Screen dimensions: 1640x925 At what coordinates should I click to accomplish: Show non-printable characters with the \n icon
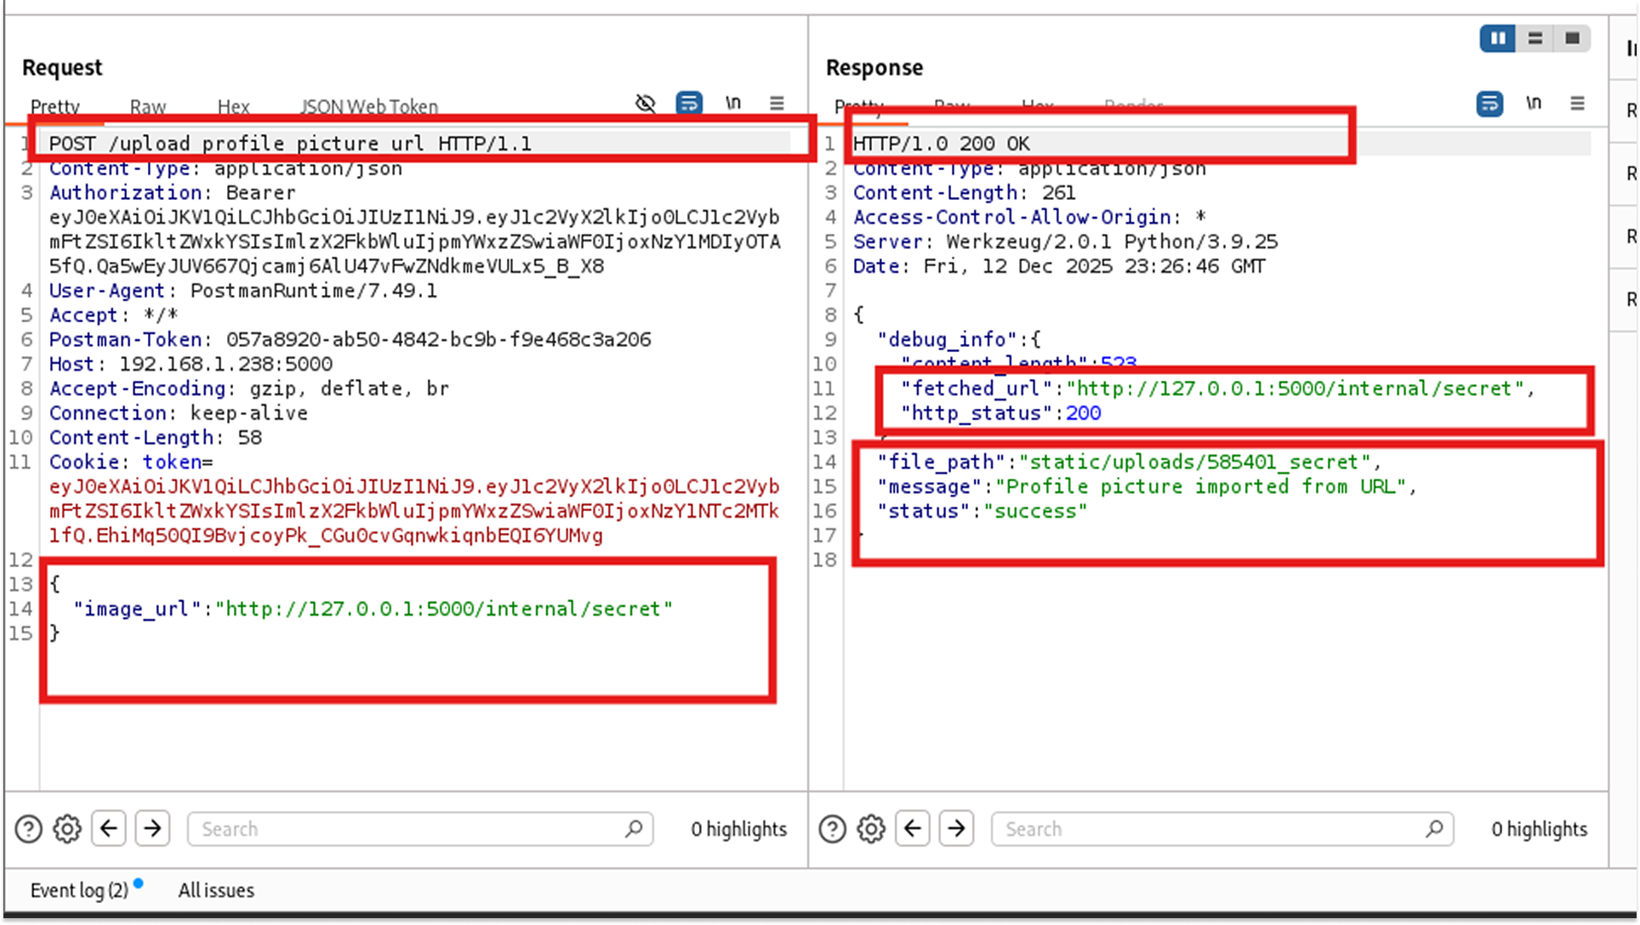733,103
